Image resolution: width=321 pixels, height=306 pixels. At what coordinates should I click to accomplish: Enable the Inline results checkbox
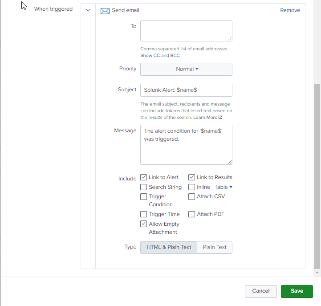192,187
